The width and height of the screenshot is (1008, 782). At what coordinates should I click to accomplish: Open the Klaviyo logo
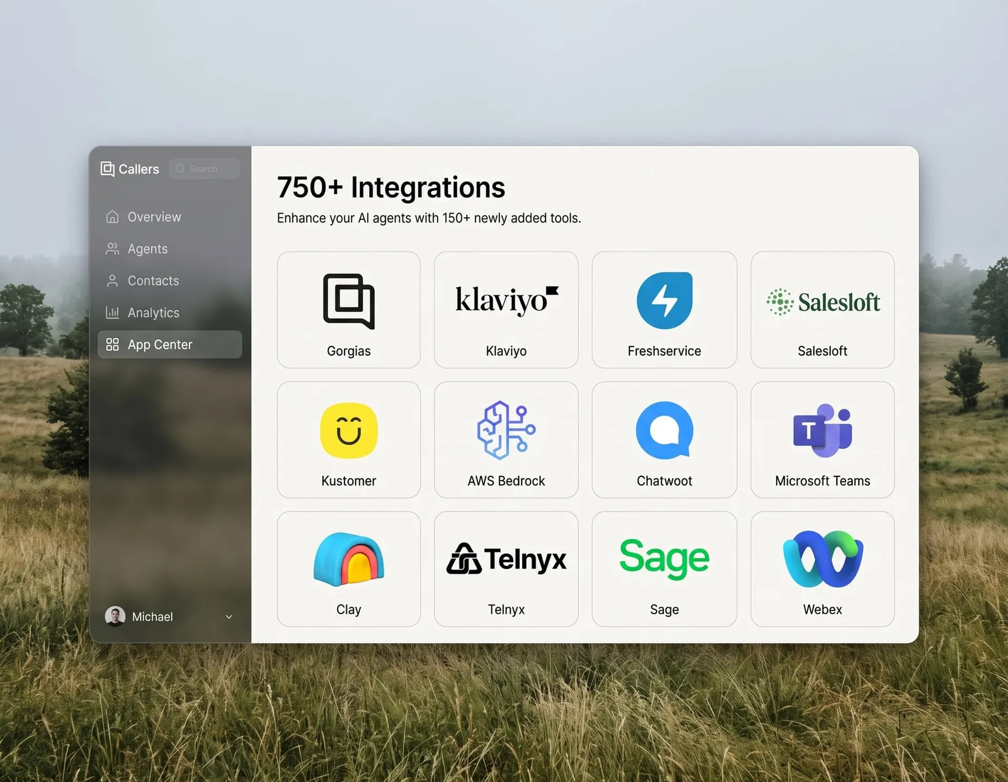point(507,300)
